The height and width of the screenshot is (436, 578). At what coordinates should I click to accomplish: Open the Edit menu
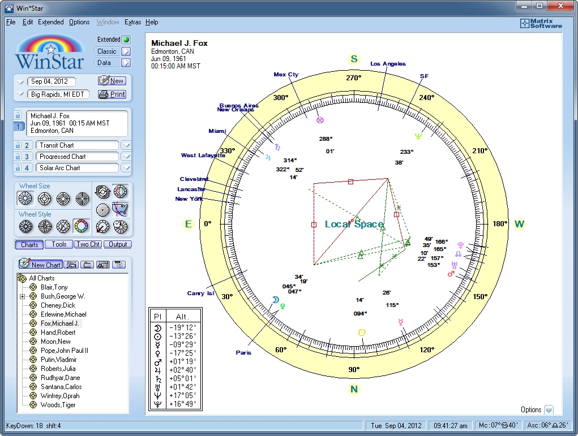pyautogui.click(x=28, y=22)
